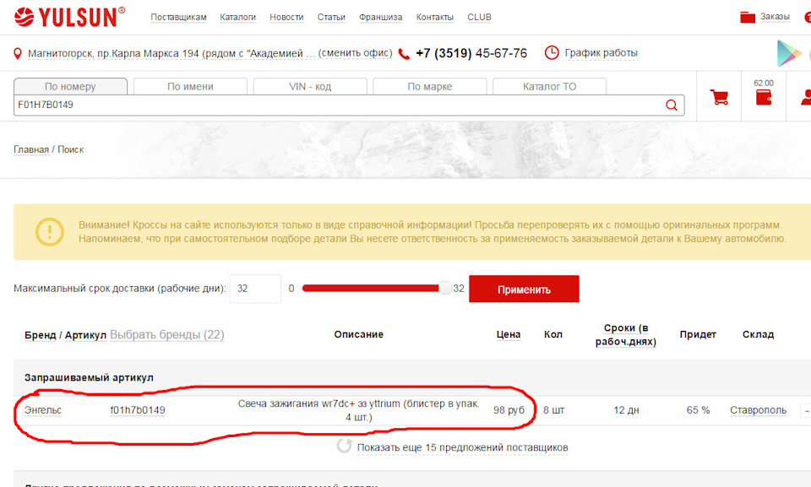Click the delivery days slider handle
The height and width of the screenshot is (487, 811).
[445, 289]
